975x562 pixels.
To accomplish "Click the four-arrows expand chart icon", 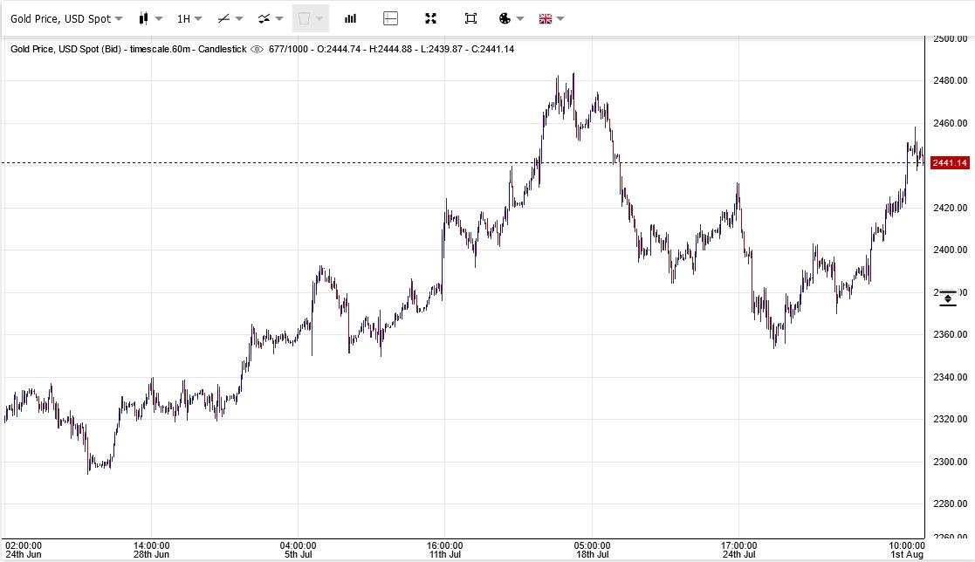I will click(x=430, y=18).
